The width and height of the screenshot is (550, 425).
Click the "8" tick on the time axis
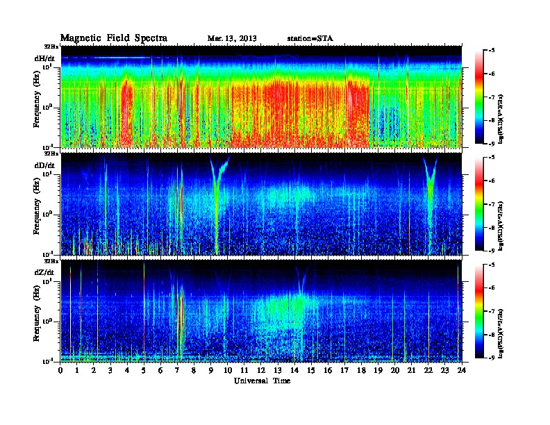point(194,370)
